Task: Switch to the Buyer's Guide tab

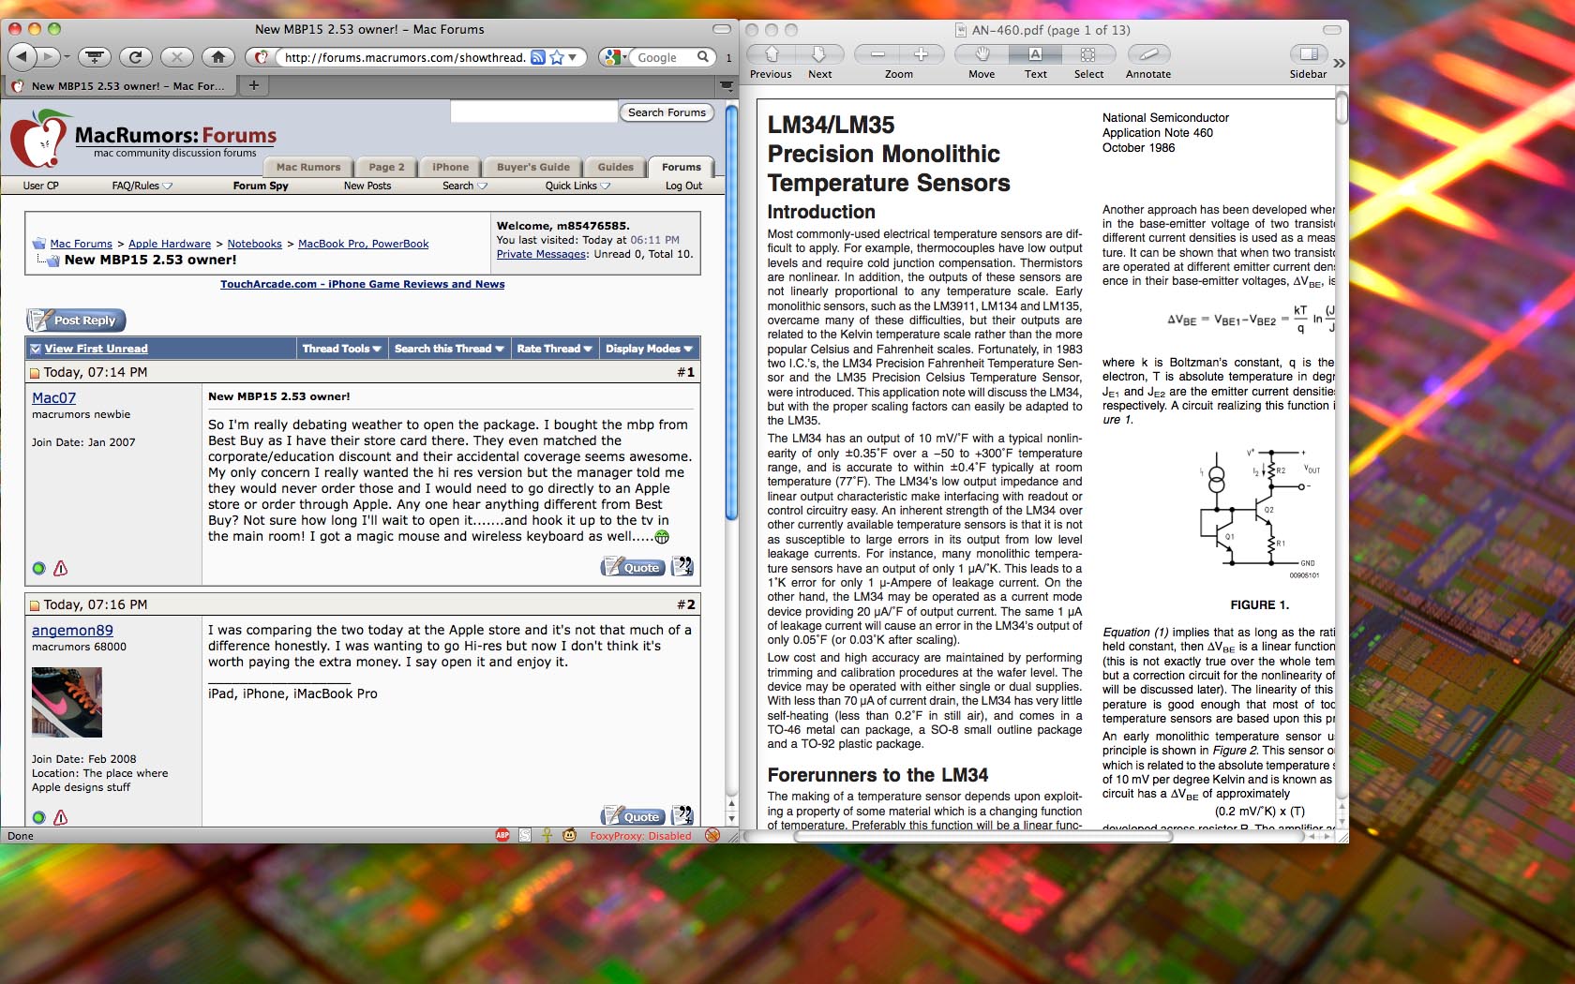Action: pos(532,167)
